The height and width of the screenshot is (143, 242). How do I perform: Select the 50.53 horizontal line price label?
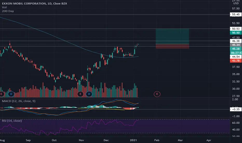236,29
